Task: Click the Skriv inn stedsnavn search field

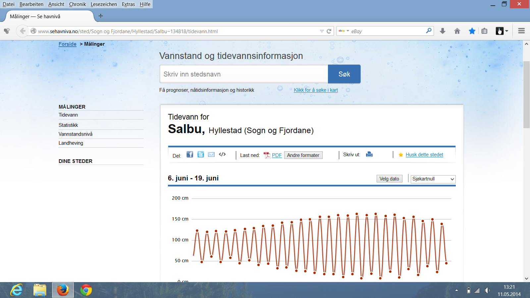Action: coord(244,74)
